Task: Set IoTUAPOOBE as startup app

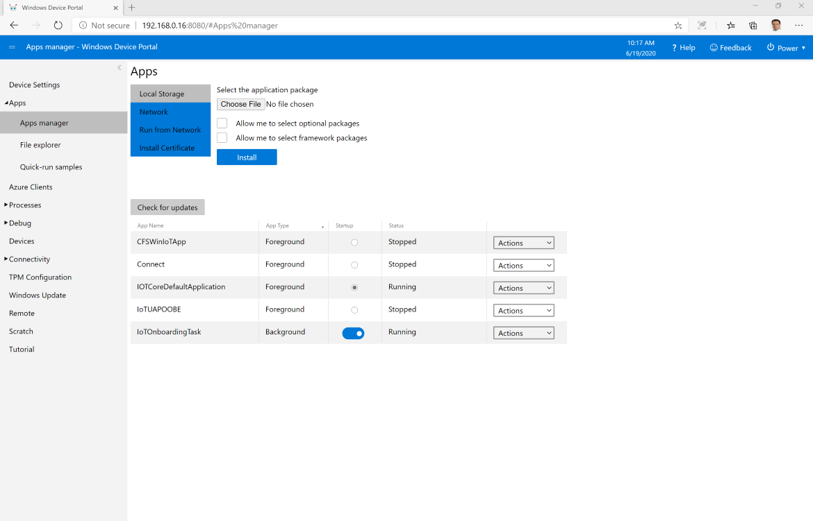Action: pos(354,310)
